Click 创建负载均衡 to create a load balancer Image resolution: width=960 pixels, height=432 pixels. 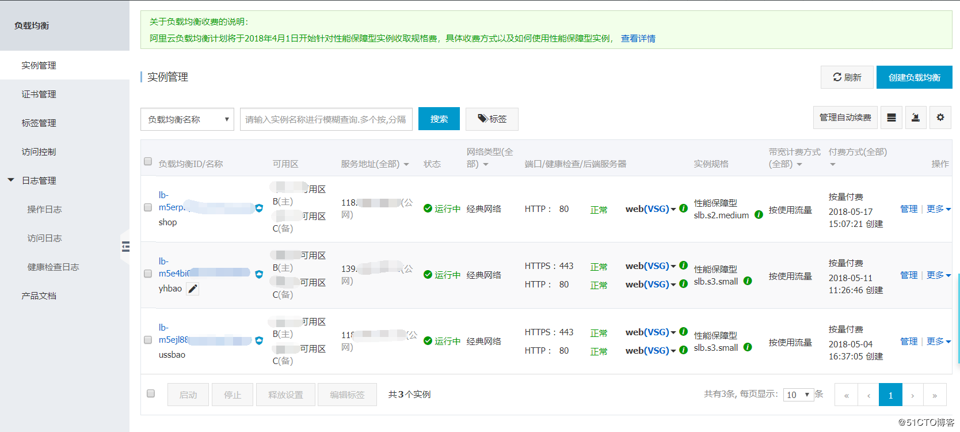914,77
